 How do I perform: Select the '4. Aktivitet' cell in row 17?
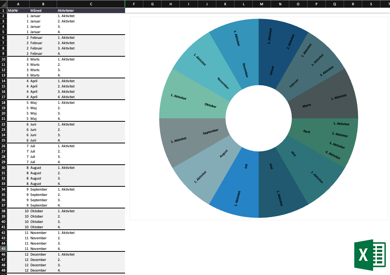91,97
